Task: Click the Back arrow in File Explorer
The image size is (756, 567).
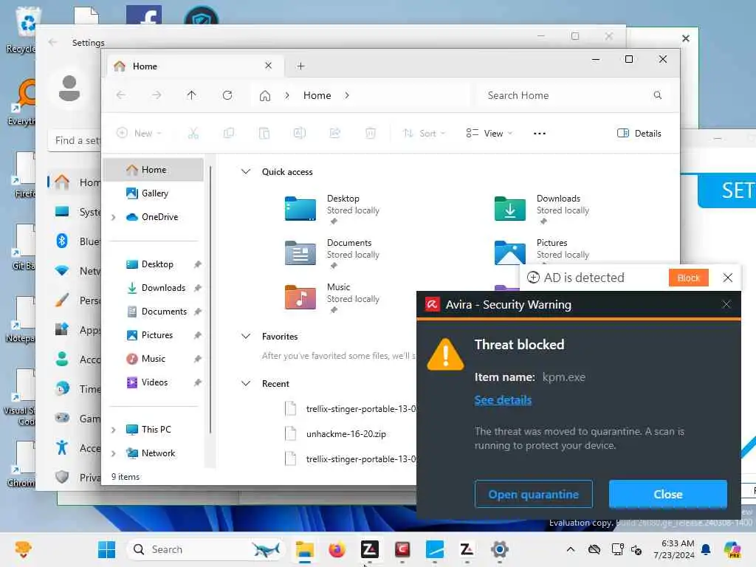Action: (x=121, y=95)
